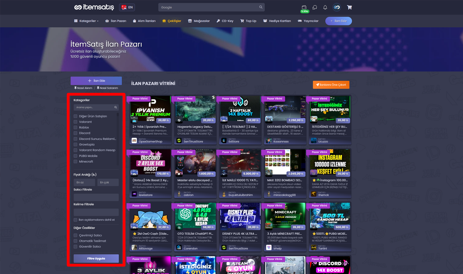Click sidebar İlan Ekle button
The height and width of the screenshot is (274, 463).
tap(96, 81)
